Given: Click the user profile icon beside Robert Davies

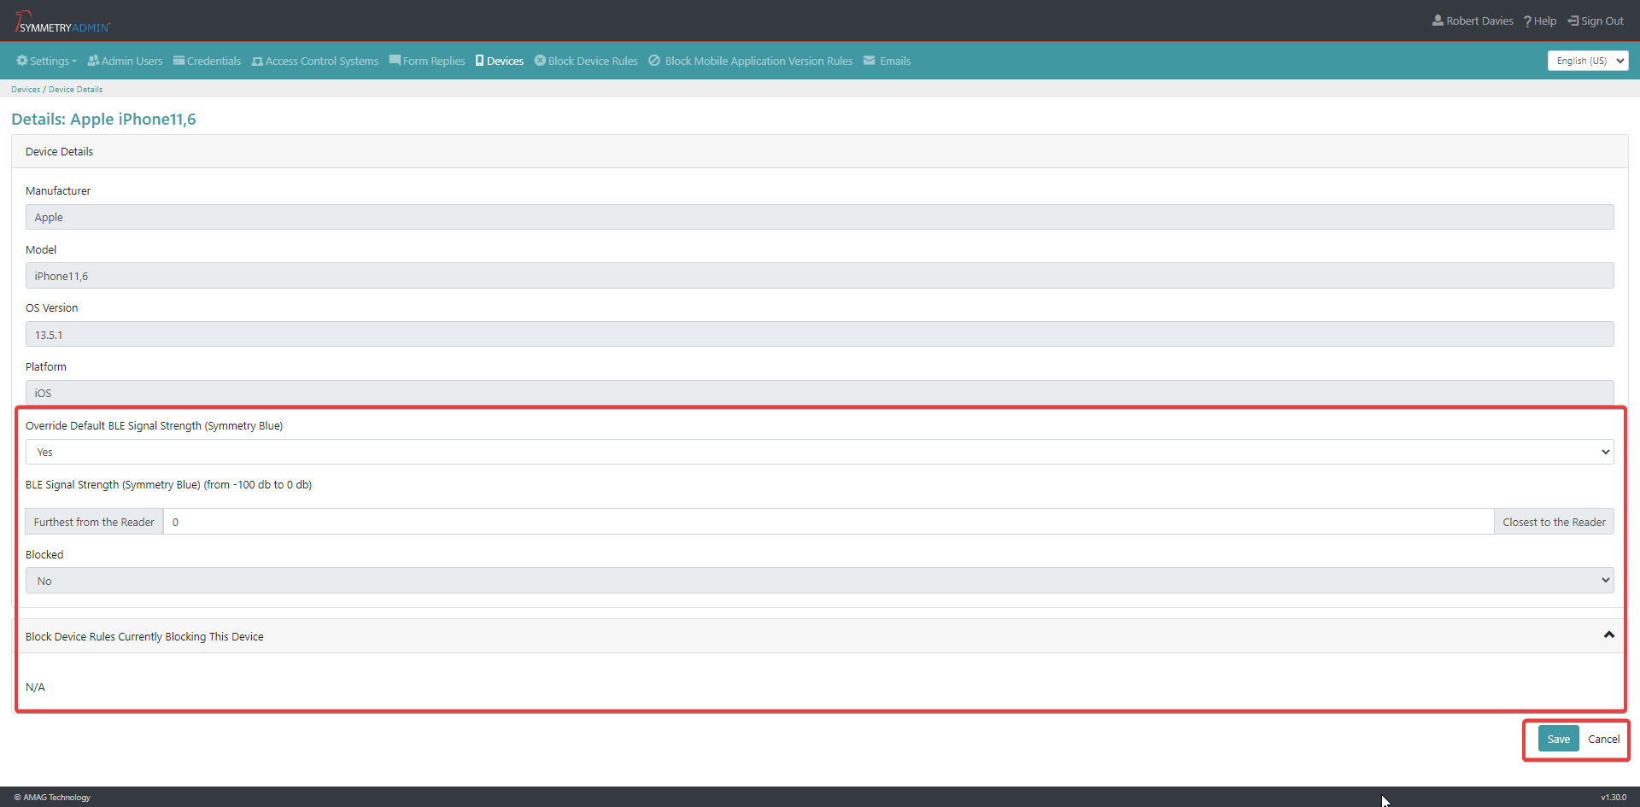Looking at the screenshot, I should [1438, 20].
